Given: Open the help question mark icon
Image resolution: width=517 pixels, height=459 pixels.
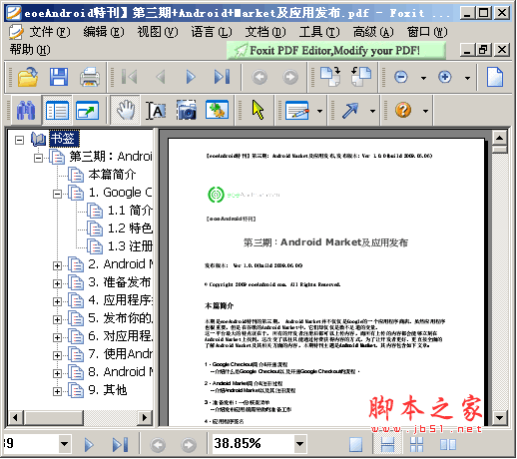Looking at the screenshot, I should [x=403, y=110].
